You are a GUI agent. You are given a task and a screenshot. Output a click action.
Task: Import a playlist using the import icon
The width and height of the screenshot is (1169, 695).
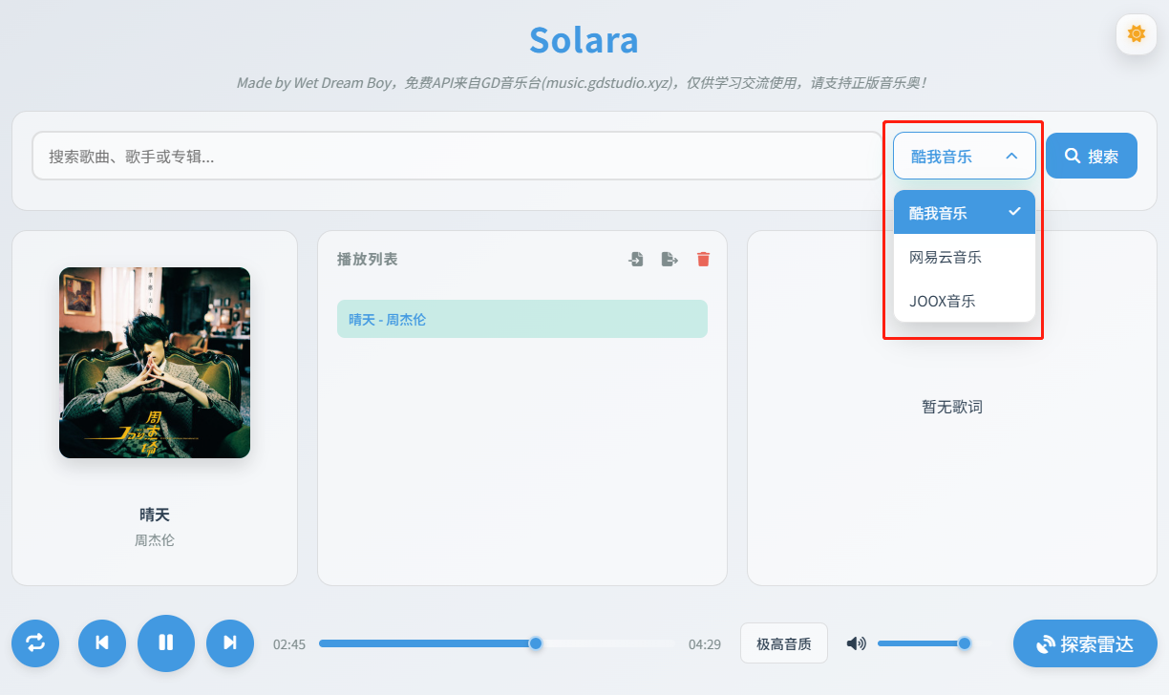(x=635, y=258)
